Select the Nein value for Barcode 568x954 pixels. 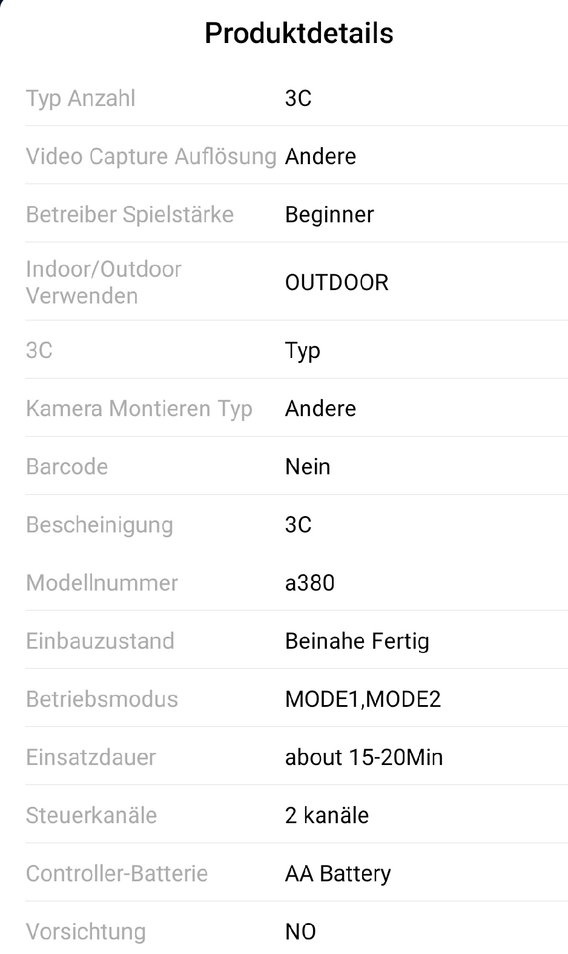(x=308, y=466)
